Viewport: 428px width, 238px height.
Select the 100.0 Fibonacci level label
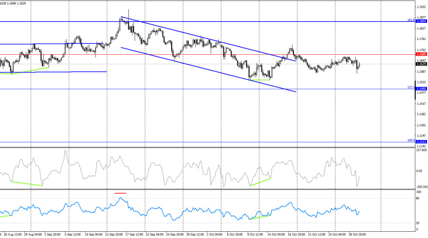point(411,140)
